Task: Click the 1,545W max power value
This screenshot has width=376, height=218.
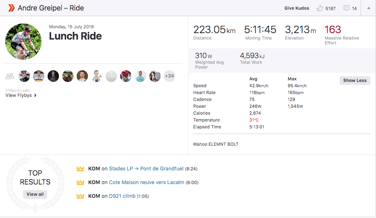Action: pos(295,106)
